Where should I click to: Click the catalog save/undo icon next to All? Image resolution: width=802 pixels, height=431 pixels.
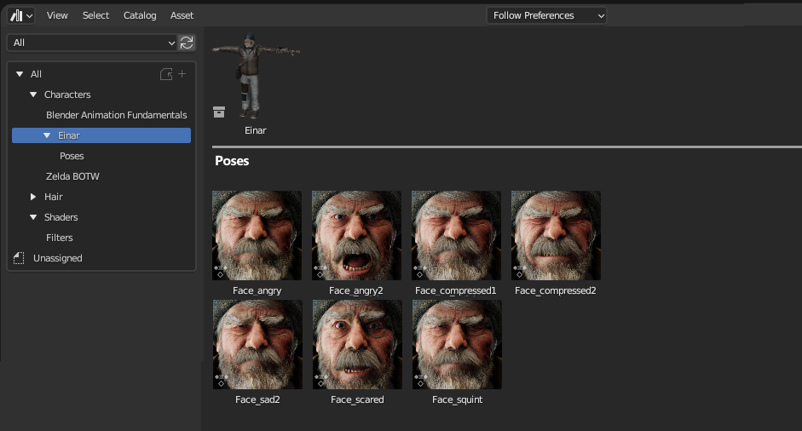click(166, 73)
